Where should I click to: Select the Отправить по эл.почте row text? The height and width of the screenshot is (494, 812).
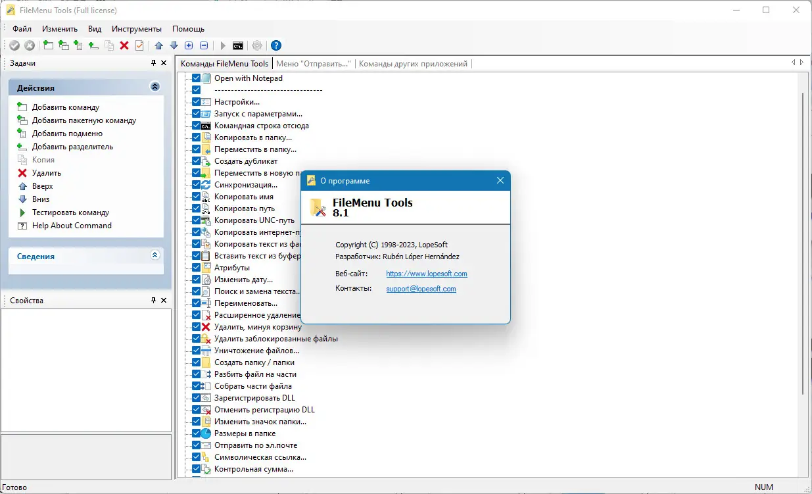[256, 445]
